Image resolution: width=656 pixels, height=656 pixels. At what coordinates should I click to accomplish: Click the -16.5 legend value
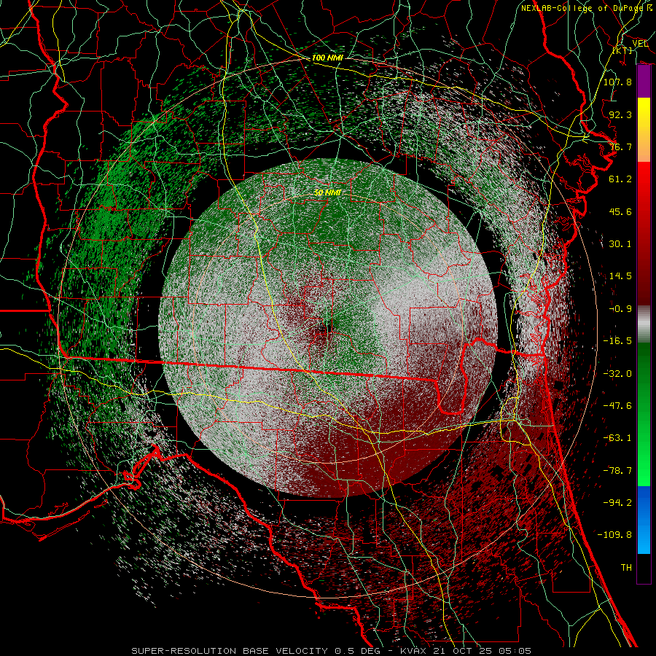click(x=617, y=340)
